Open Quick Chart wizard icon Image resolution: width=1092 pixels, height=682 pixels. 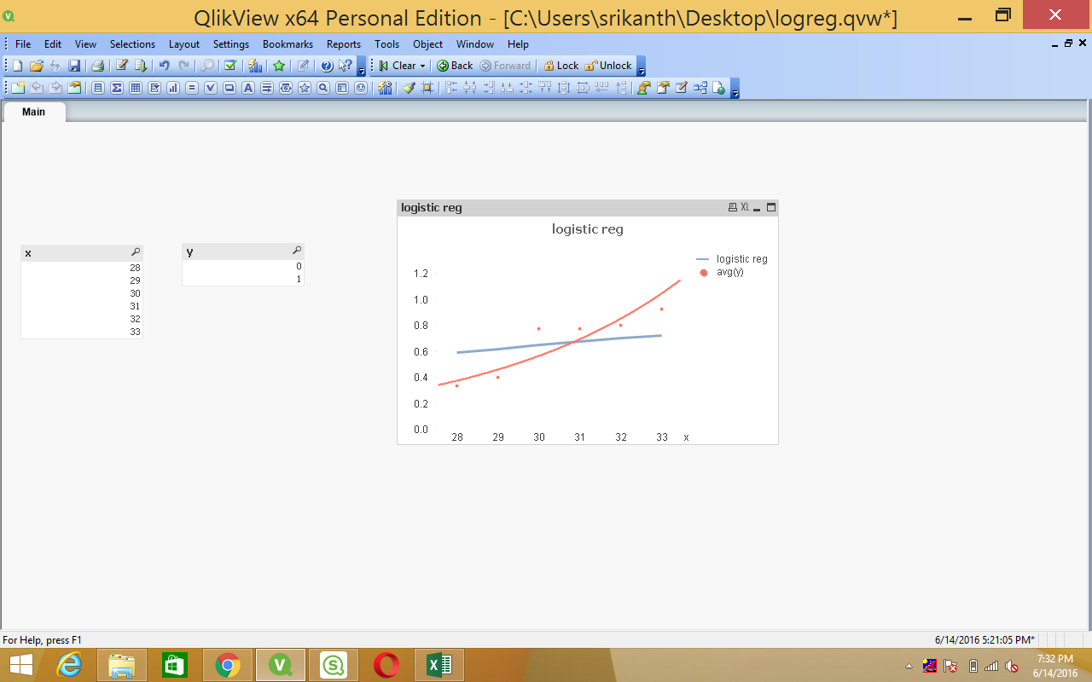coord(254,66)
